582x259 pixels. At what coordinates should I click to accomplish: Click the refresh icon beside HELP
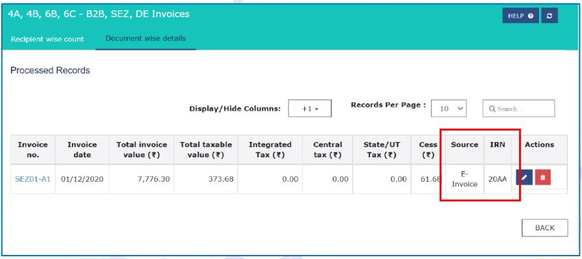[549, 16]
